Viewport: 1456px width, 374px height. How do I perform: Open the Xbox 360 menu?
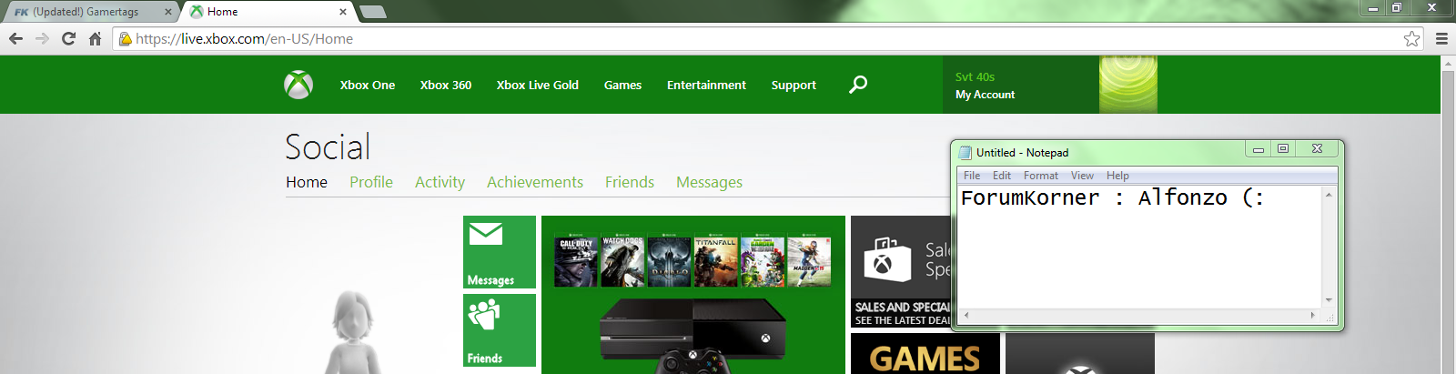pos(446,85)
